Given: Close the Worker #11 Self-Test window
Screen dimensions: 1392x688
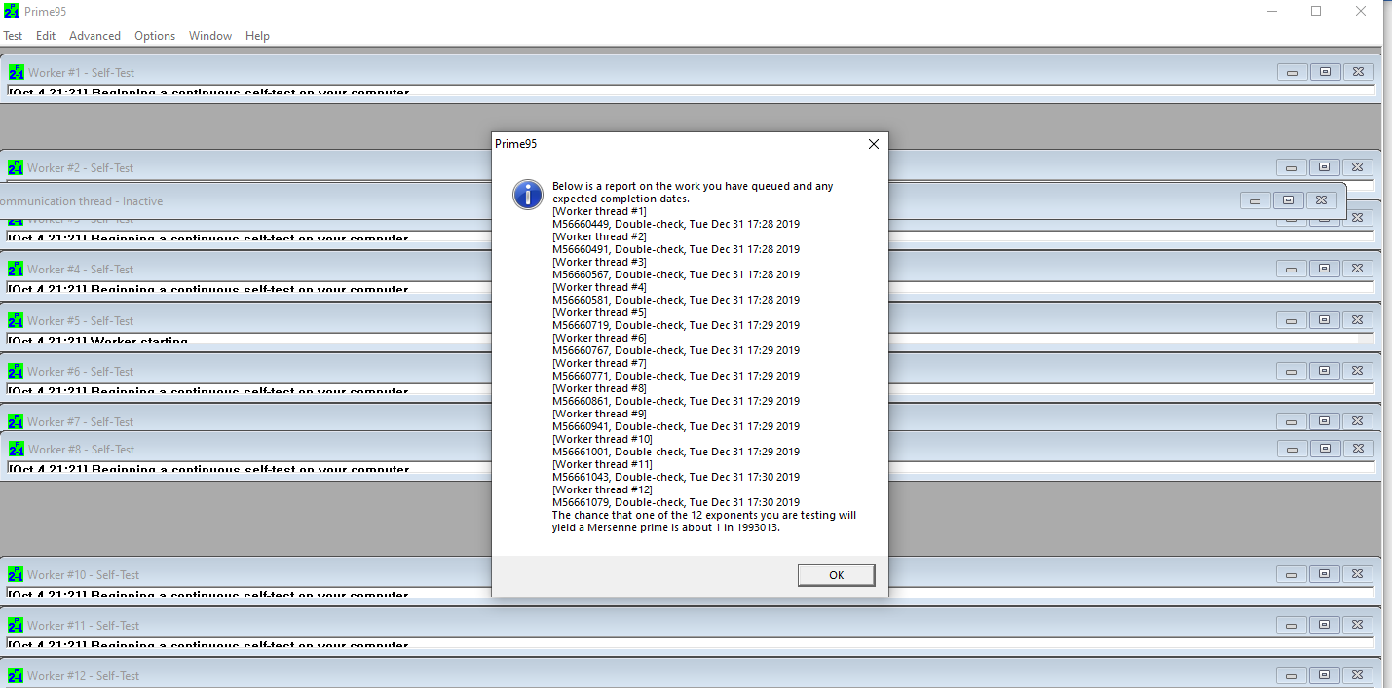Looking at the screenshot, I should [1359, 625].
